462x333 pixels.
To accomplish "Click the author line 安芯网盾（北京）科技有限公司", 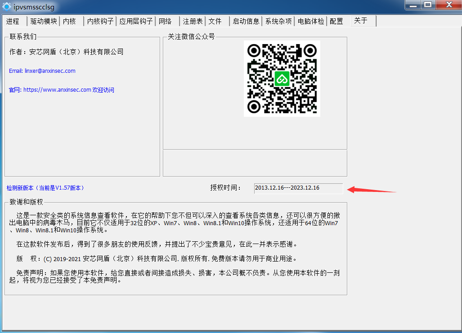I will tap(66, 52).
